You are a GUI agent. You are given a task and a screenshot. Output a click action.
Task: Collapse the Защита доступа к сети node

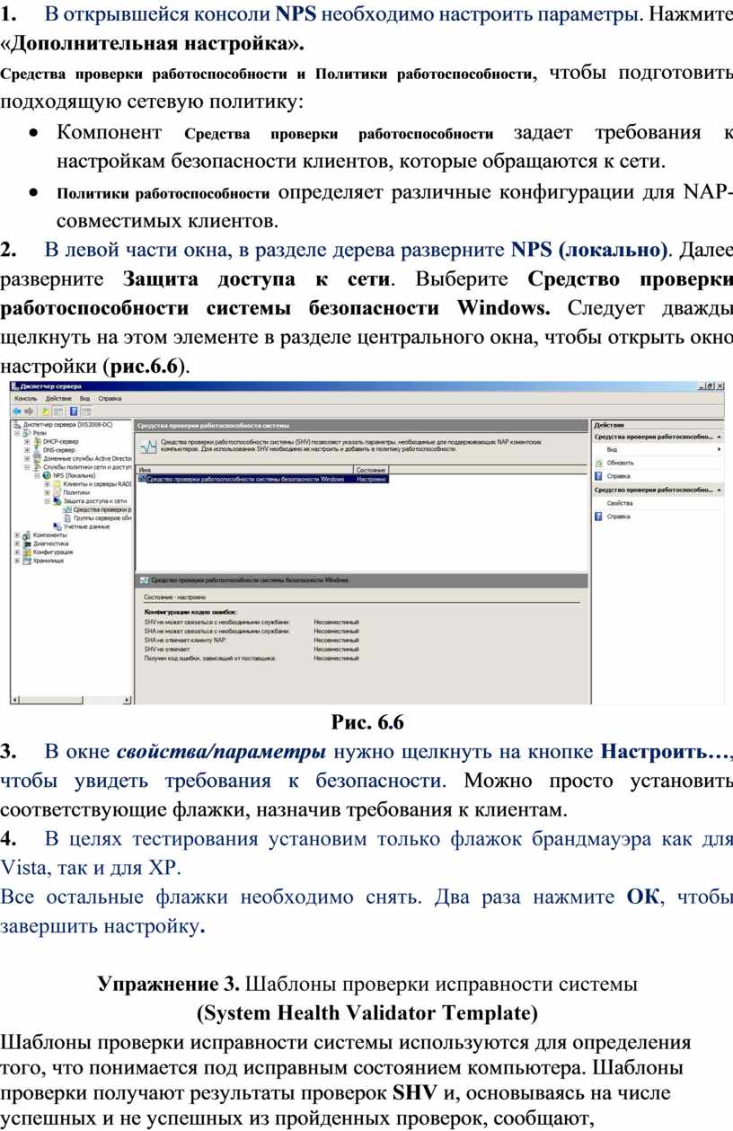[48, 501]
